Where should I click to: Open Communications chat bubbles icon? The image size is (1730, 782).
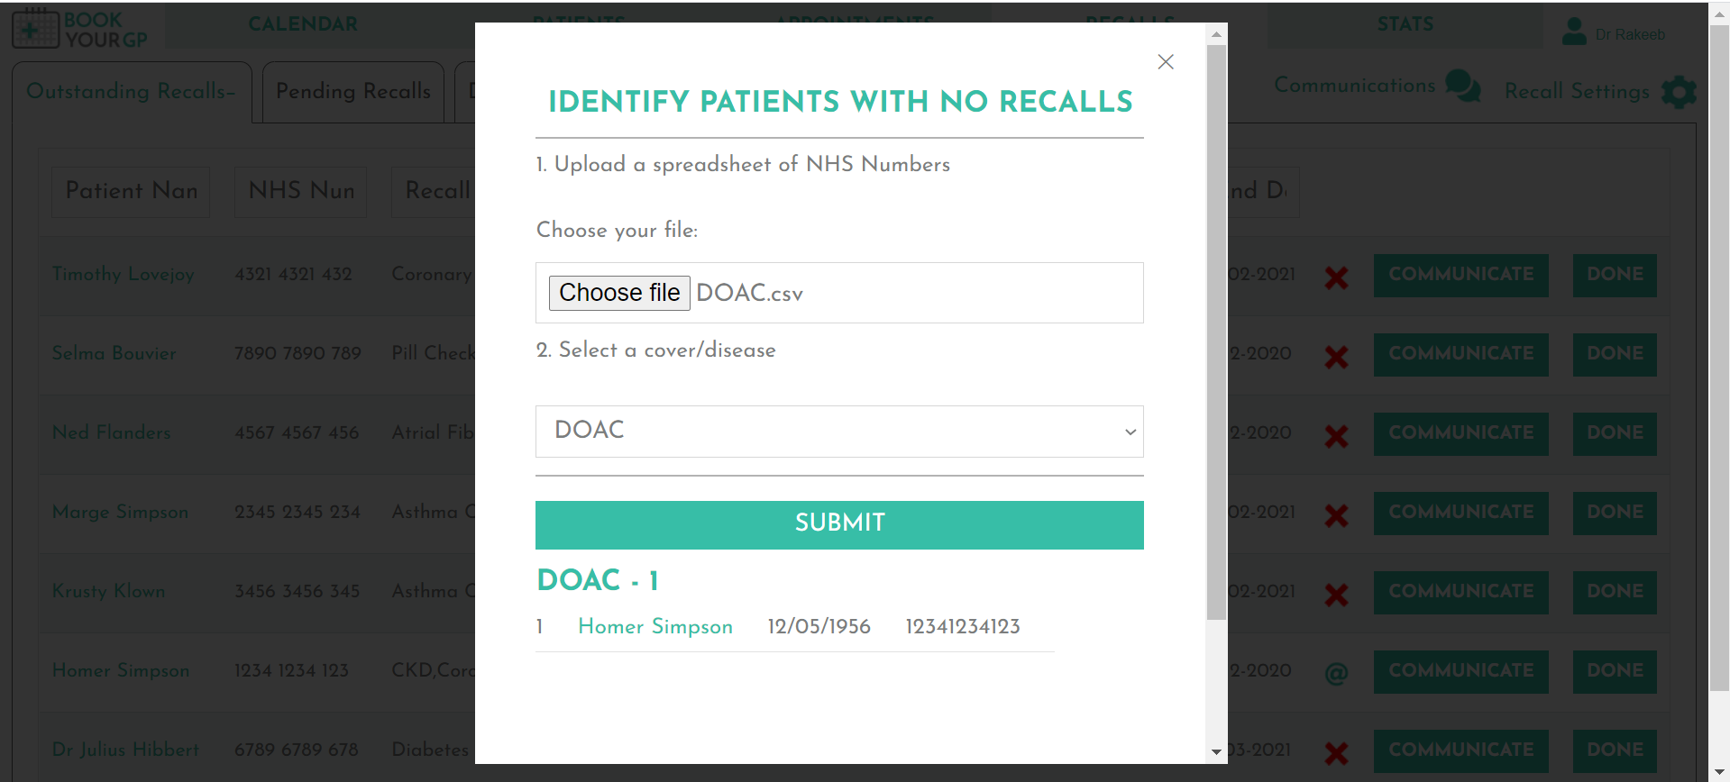(x=1462, y=86)
